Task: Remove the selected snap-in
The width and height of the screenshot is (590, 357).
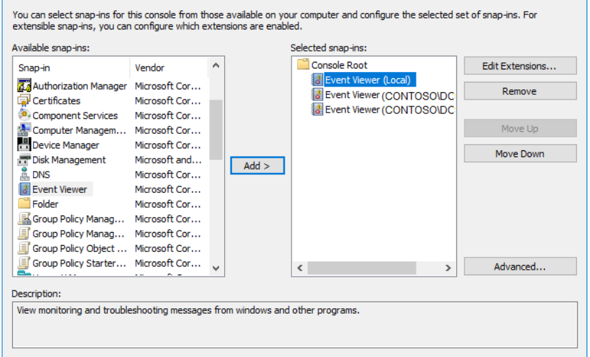Action: tap(519, 91)
